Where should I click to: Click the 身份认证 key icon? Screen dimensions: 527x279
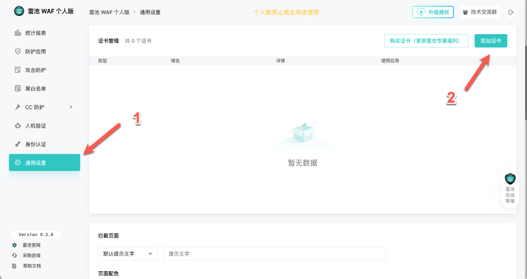pyautogui.click(x=18, y=144)
